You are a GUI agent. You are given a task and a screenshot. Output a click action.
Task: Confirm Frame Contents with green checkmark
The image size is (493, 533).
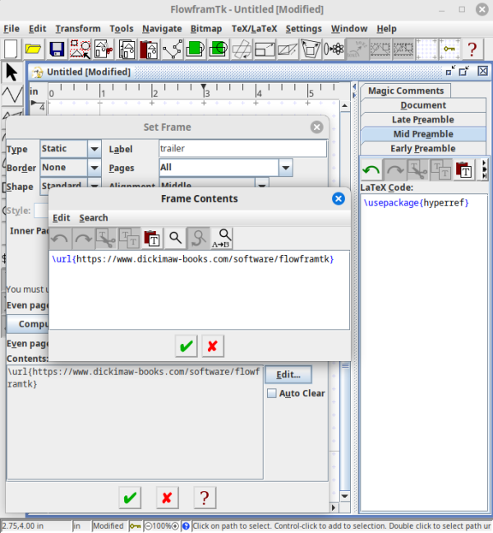[187, 346]
